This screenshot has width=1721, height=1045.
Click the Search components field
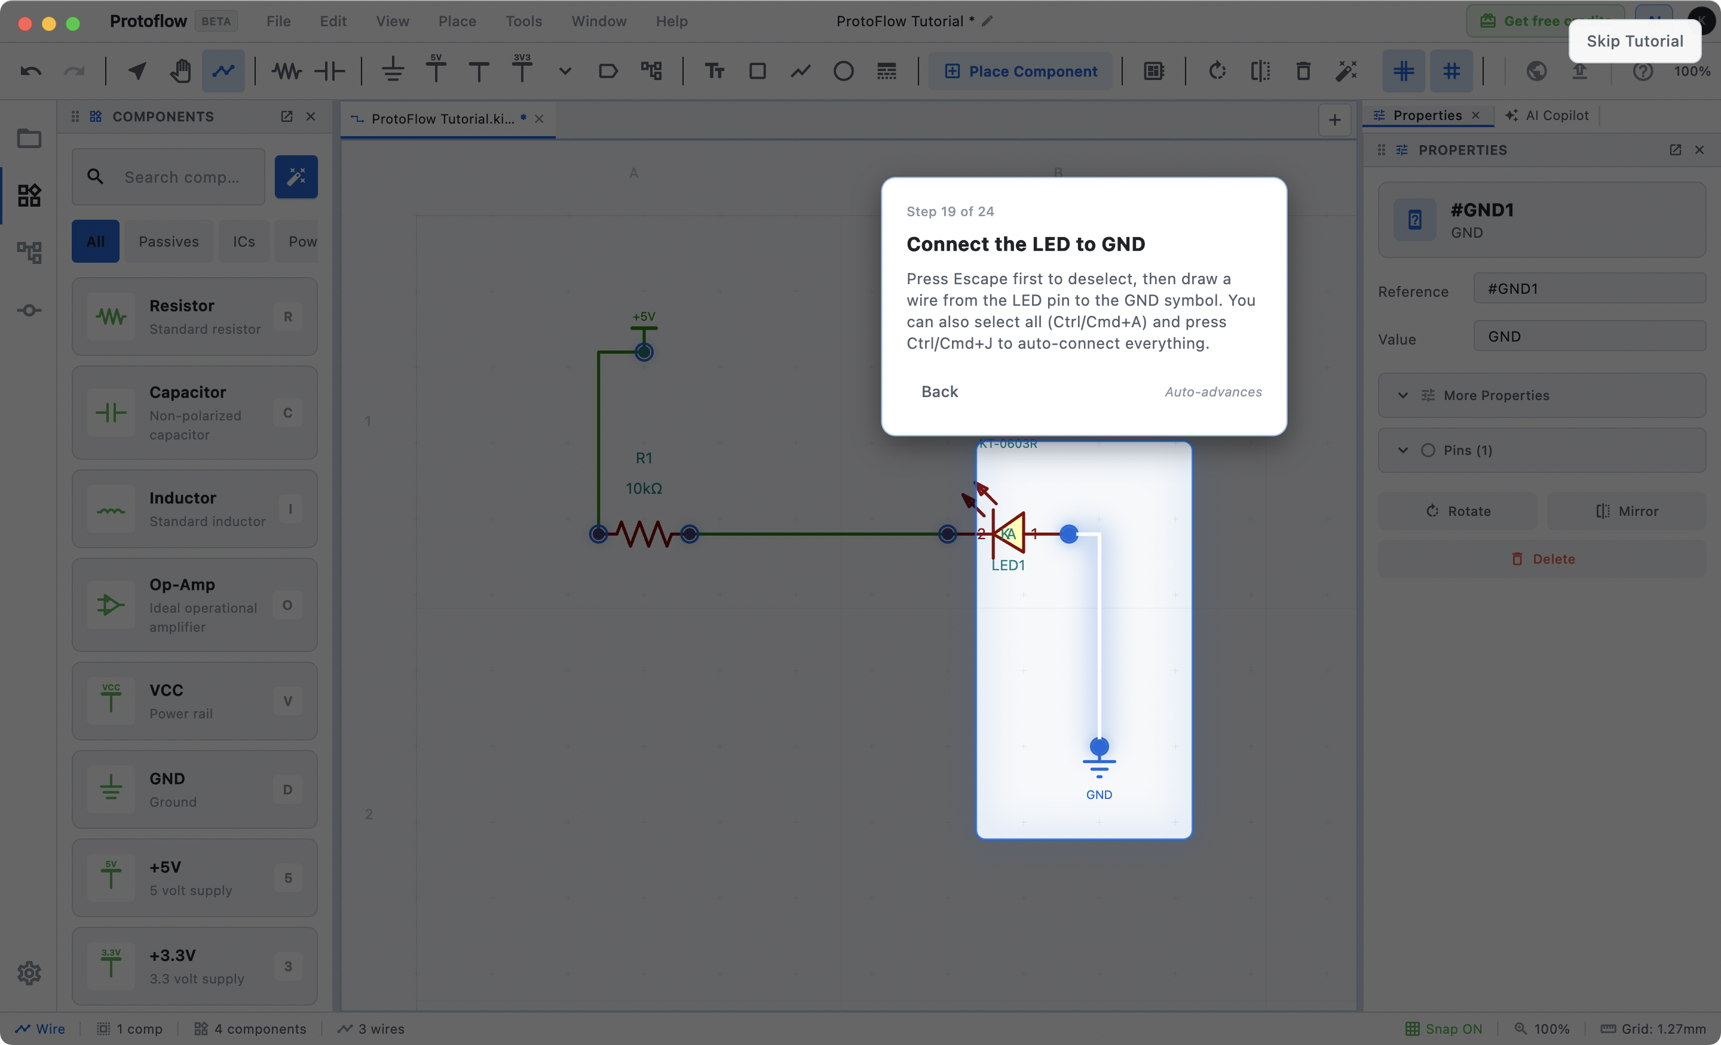pyautogui.click(x=169, y=177)
